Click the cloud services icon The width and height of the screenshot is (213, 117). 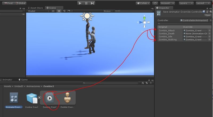155,3
